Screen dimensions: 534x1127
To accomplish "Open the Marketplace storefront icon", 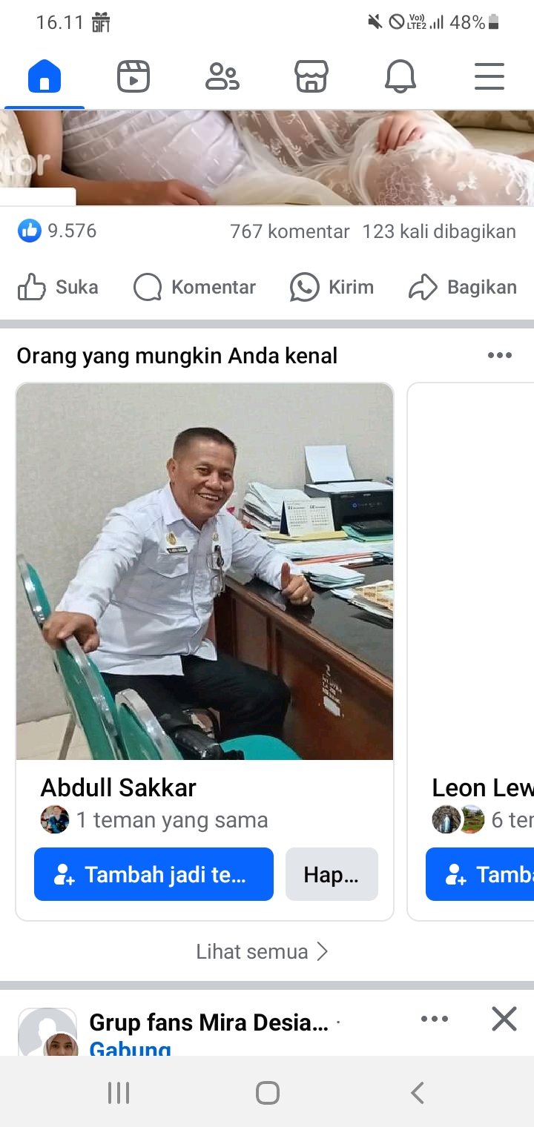I will pyautogui.click(x=311, y=76).
